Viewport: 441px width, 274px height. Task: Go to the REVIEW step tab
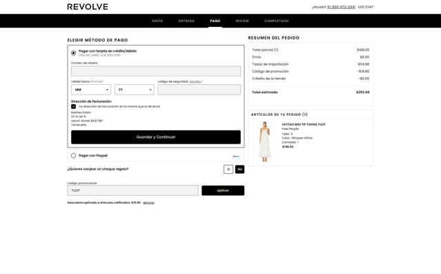pyautogui.click(x=242, y=21)
